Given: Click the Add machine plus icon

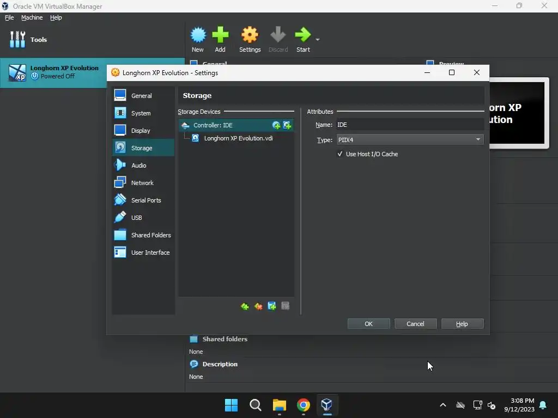Looking at the screenshot, I should click(x=220, y=35).
